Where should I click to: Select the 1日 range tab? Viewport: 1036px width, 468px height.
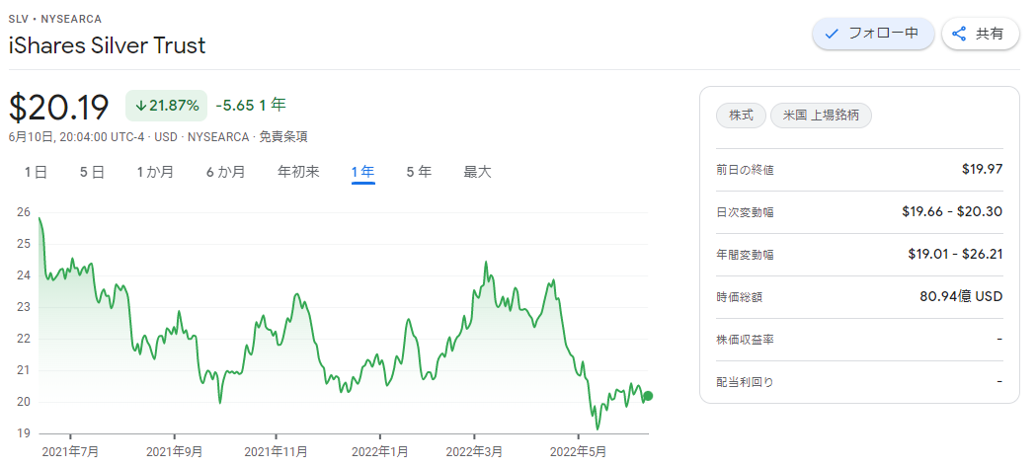coord(36,172)
